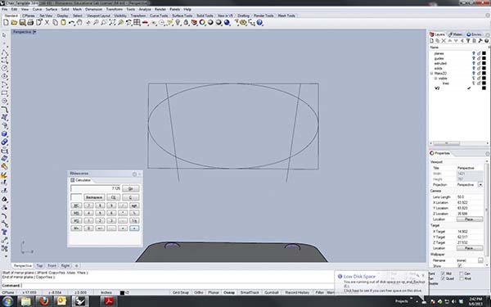Toggle the Quad osnap checkbox
Viewport: 491px width, 307px height.
click(x=443, y=278)
